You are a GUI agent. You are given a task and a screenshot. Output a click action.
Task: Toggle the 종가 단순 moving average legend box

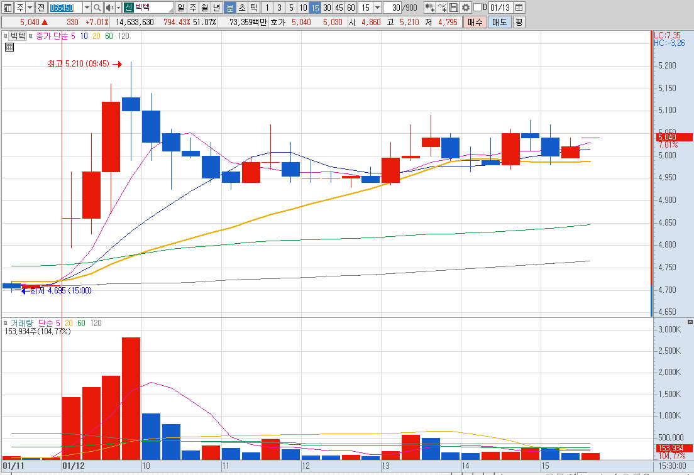click(x=31, y=36)
